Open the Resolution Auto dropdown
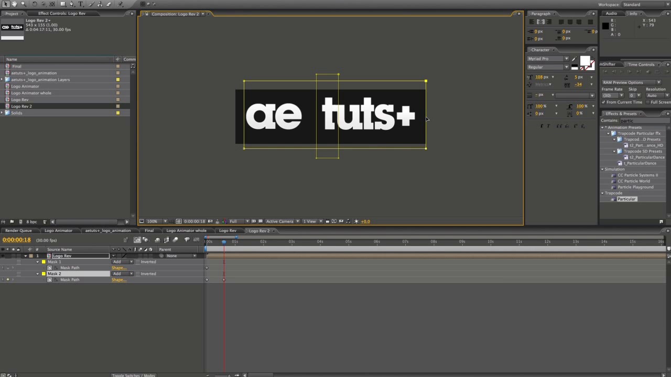This screenshot has height=377, width=671. click(x=658, y=95)
